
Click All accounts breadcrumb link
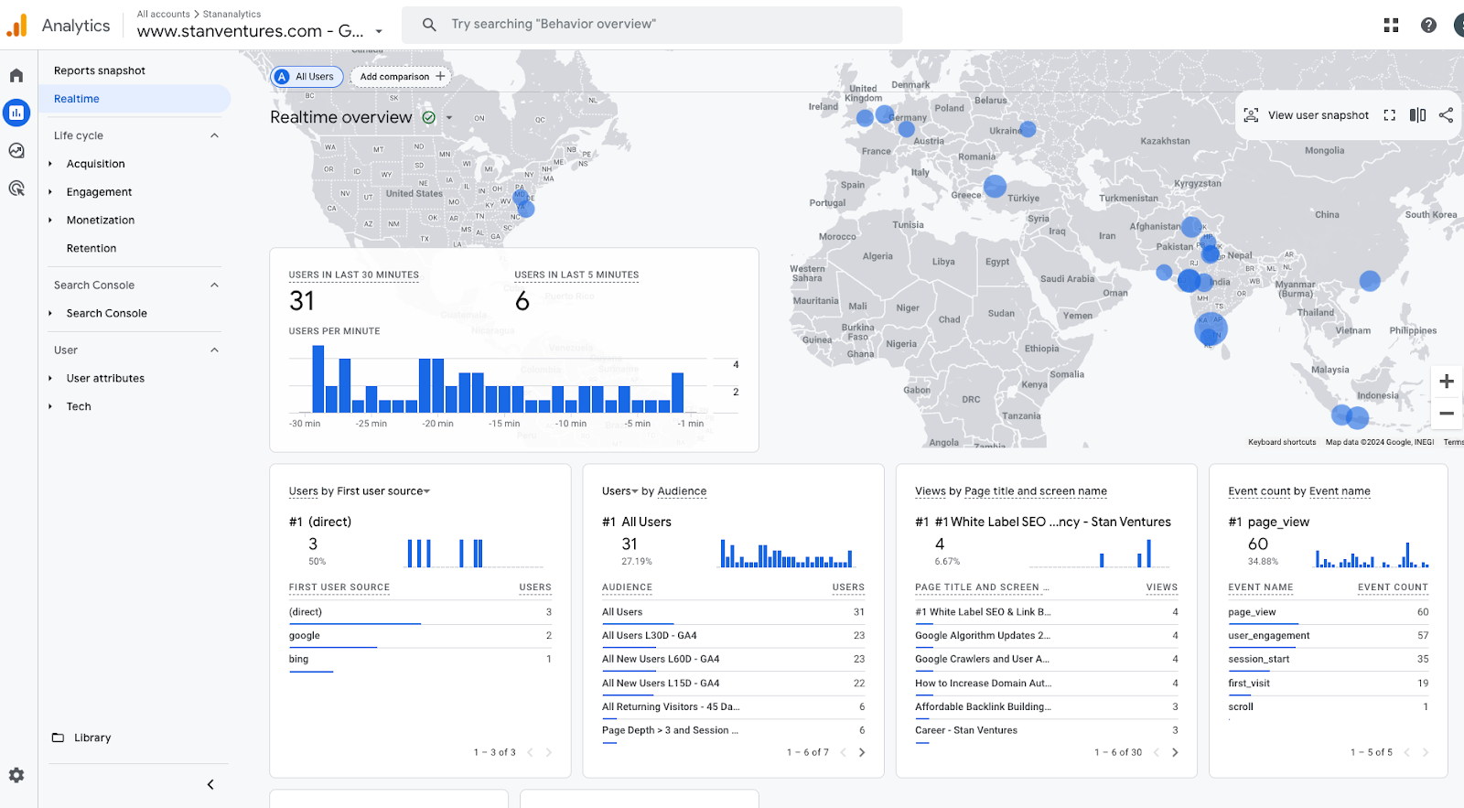point(163,14)
